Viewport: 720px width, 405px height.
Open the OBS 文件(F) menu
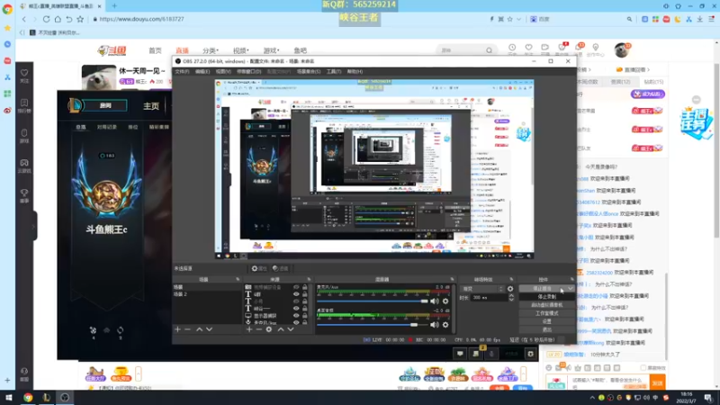coord(183,72)
